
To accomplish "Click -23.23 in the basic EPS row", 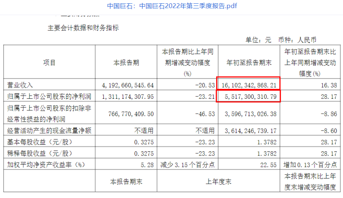I will click(x=205, y=142).
